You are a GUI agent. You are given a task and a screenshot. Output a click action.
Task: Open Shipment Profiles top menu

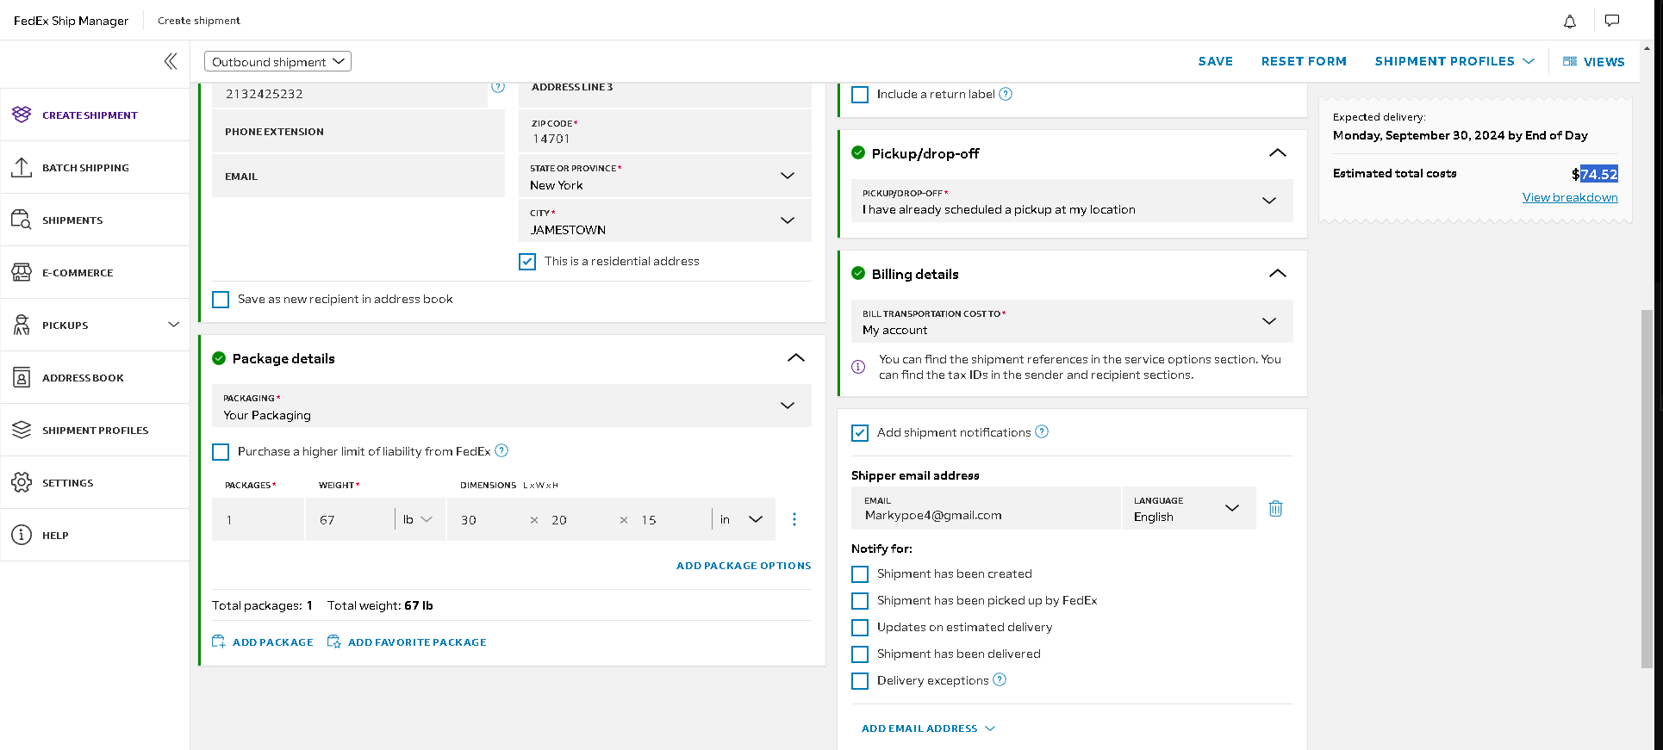1454,61
